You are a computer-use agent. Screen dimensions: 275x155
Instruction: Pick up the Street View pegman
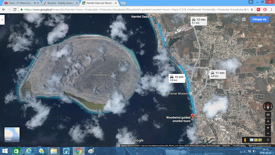(245, 140)
